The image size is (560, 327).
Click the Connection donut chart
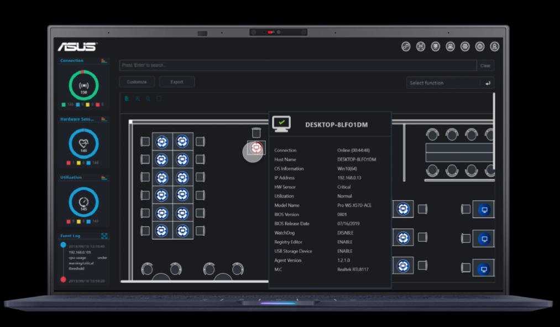83,86
